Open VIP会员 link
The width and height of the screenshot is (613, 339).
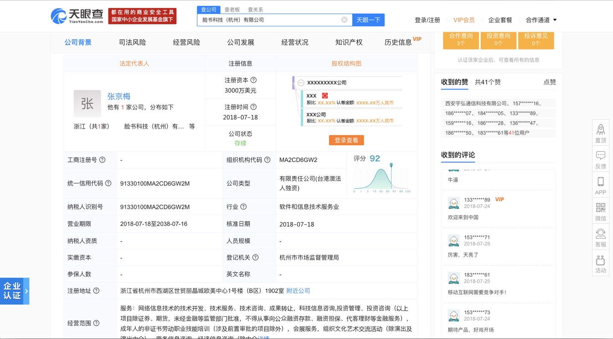coord(464,20)
